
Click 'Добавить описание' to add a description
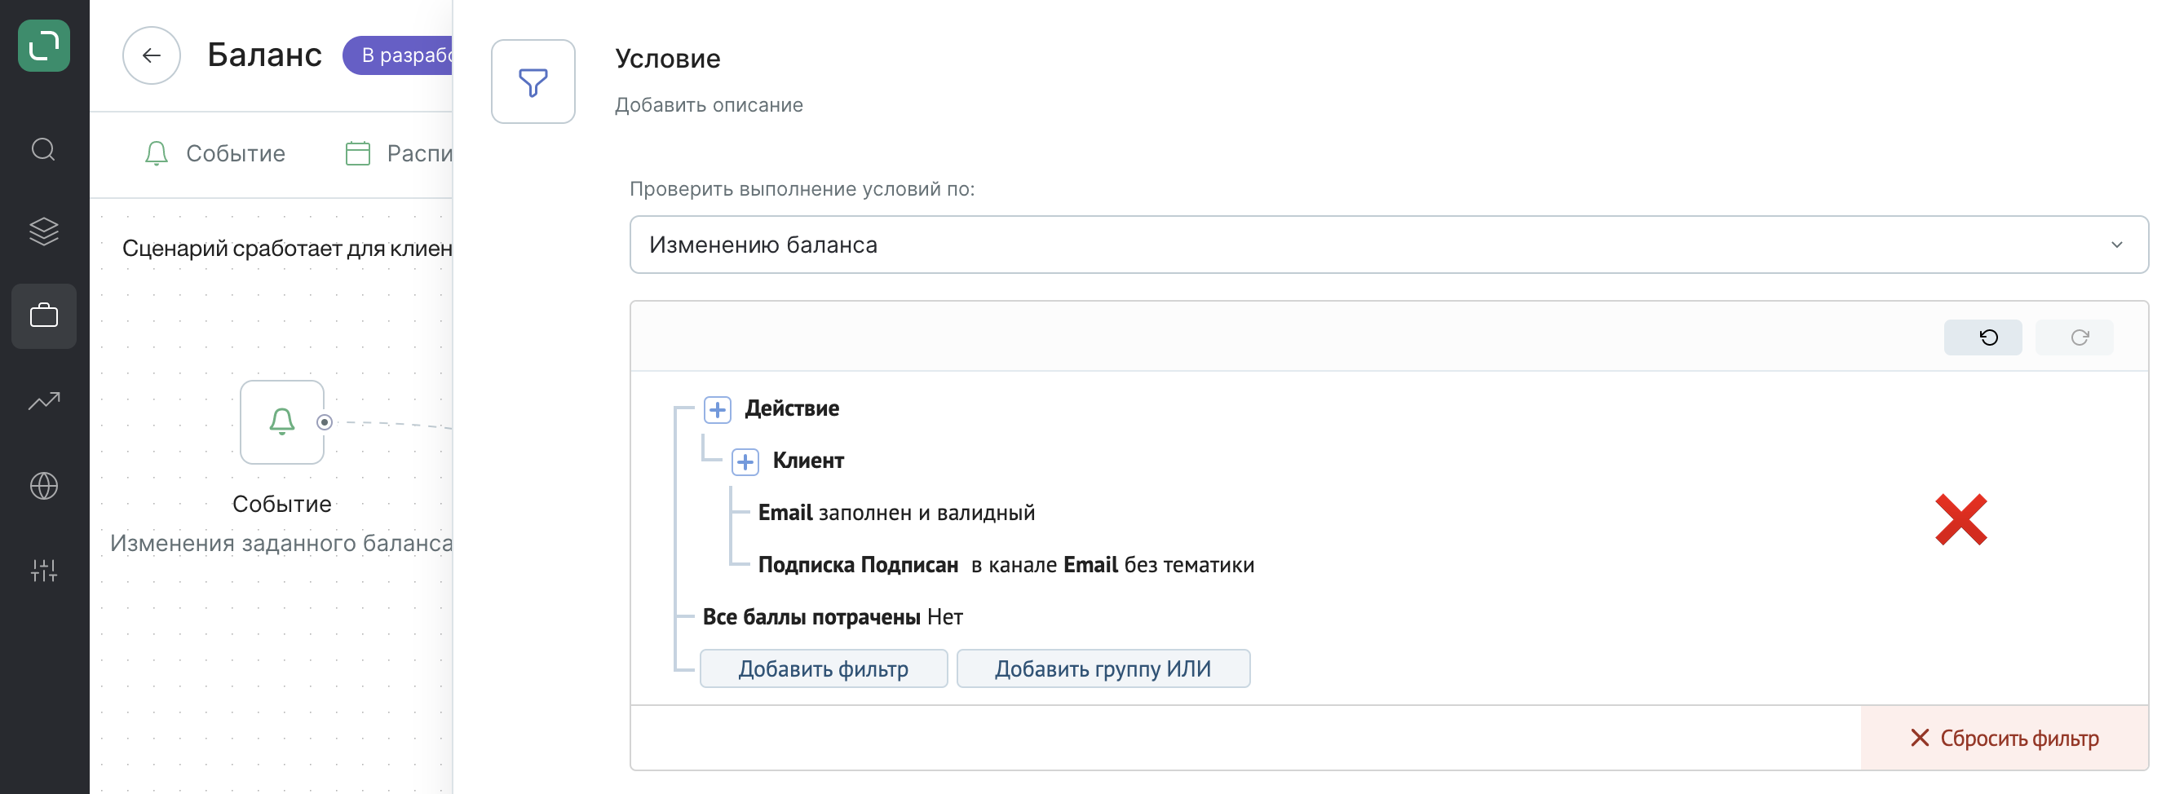709,105
